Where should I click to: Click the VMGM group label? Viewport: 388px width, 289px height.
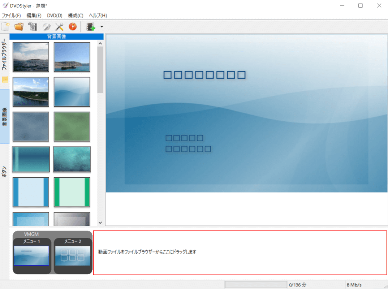point(31,234)
